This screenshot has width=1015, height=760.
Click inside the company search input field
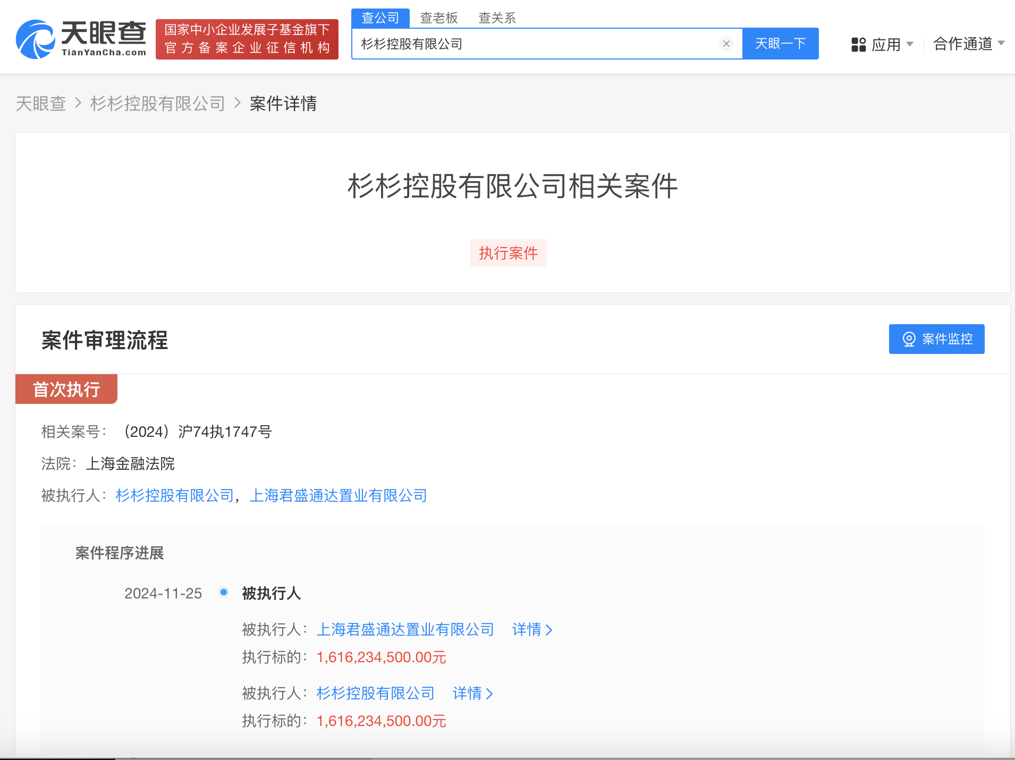point(537,44)
